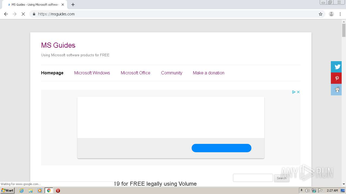The height and width of the screenshot is (194, 346).
Task: Close the advertisement with the X icon
Action: pyautogui.click(x=298, y=92)
